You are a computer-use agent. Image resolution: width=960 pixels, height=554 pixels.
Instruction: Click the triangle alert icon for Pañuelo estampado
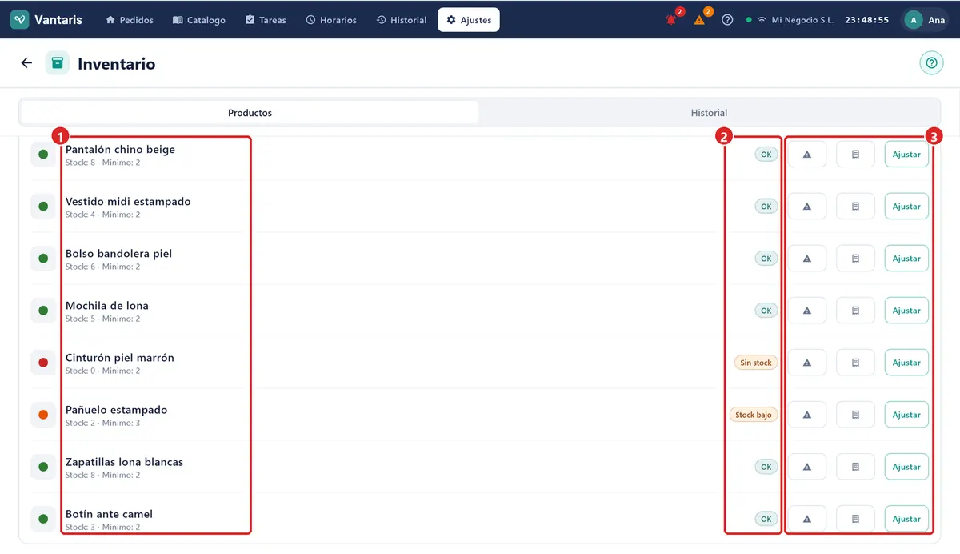807,415
